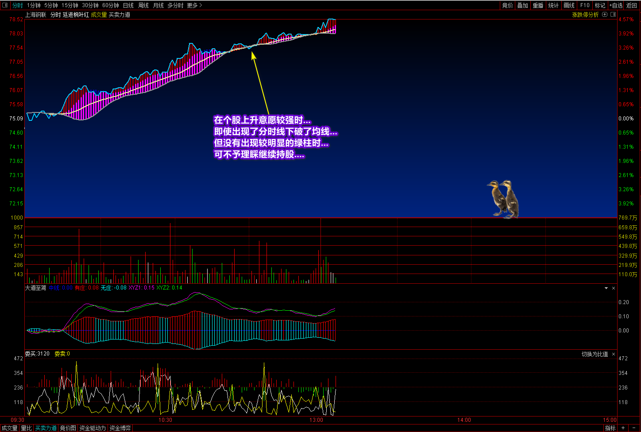Click the XYZ1: 0.15 indicator value
This screenshot has height=432, width=641.
coord(141,288)
